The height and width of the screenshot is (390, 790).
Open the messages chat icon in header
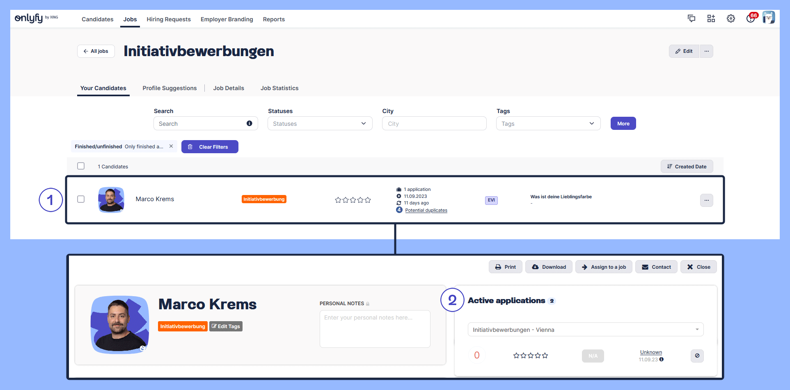(x=692, y=18)
